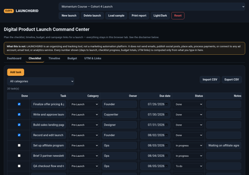Screen dimensions: 249x175
Task: Edit the Waiting on affiliate agreement notes field
Action: (224, 146)
